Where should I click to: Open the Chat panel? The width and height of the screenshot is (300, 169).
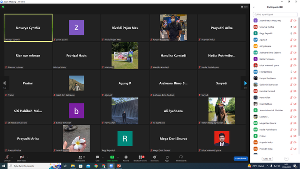point(97,158)
